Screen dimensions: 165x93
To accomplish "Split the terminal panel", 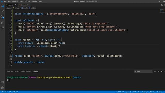I will point(158,71).
